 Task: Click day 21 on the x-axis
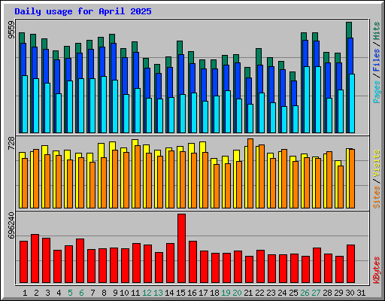(248, 293)
